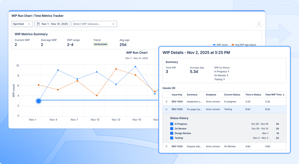Click the orange point at Nov 10

(x=97, y=95)
